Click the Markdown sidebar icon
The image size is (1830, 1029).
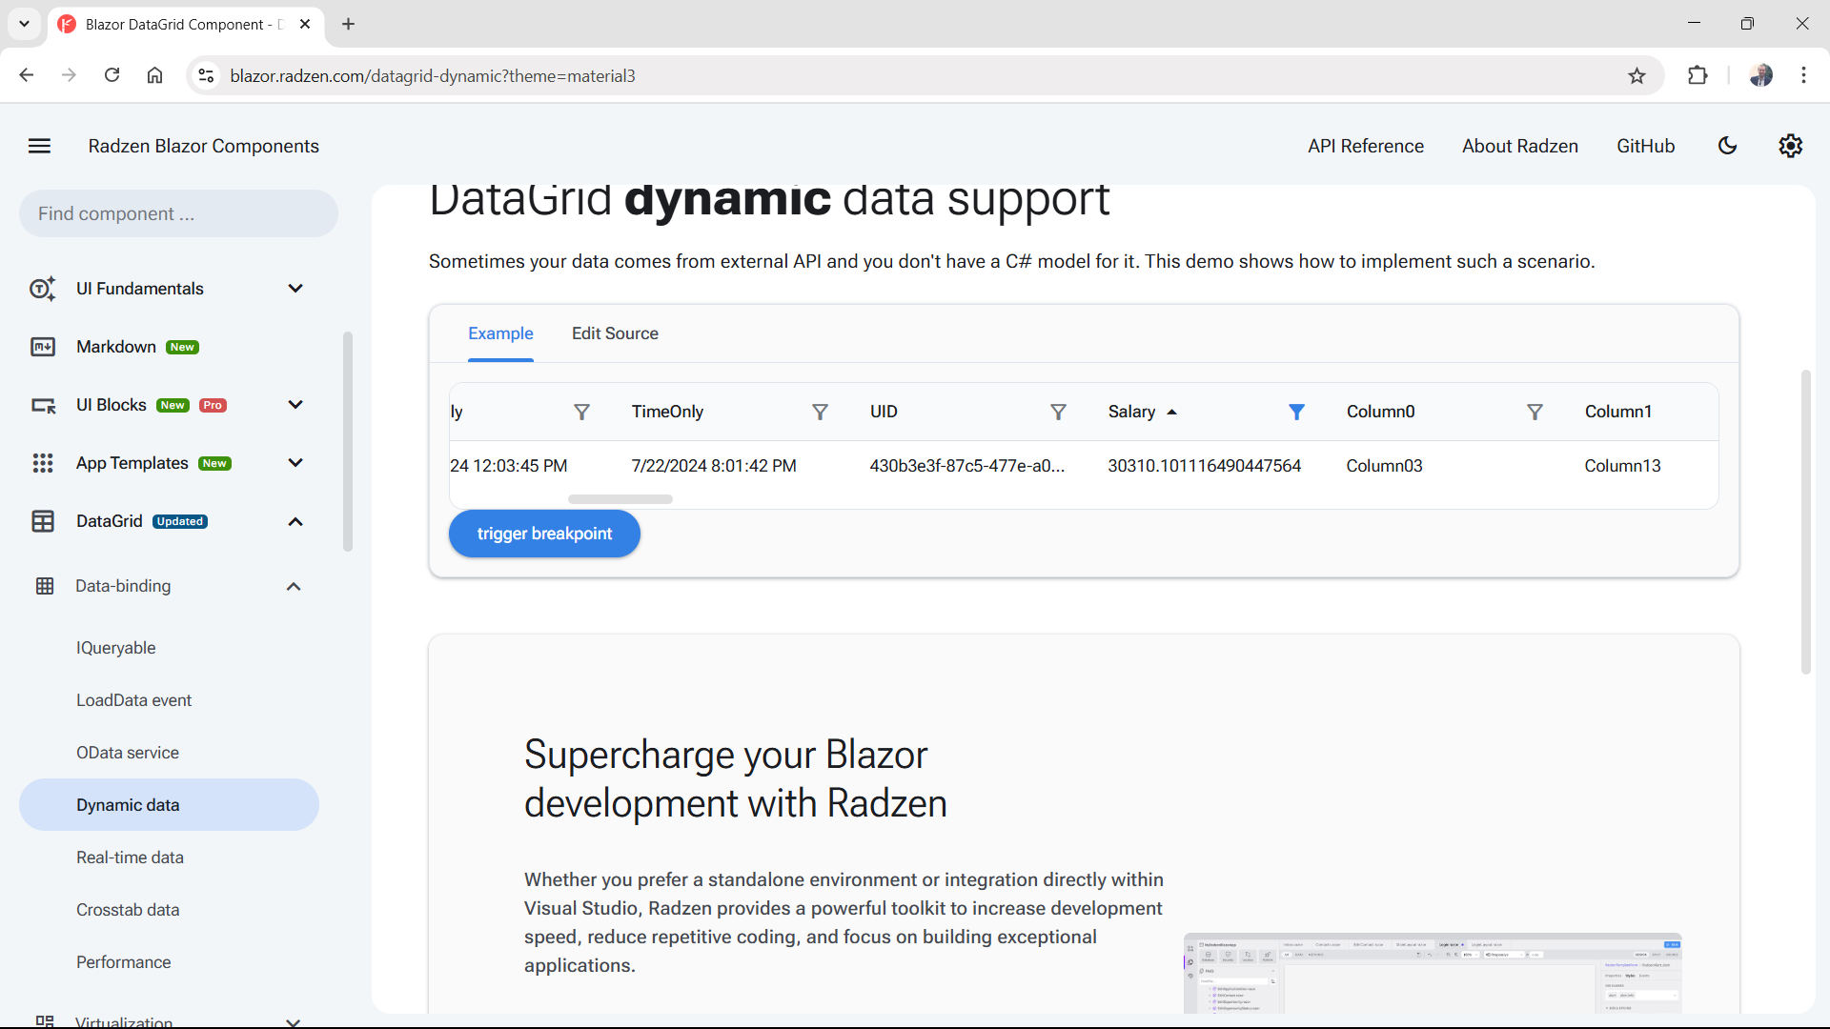pos(43,347)
